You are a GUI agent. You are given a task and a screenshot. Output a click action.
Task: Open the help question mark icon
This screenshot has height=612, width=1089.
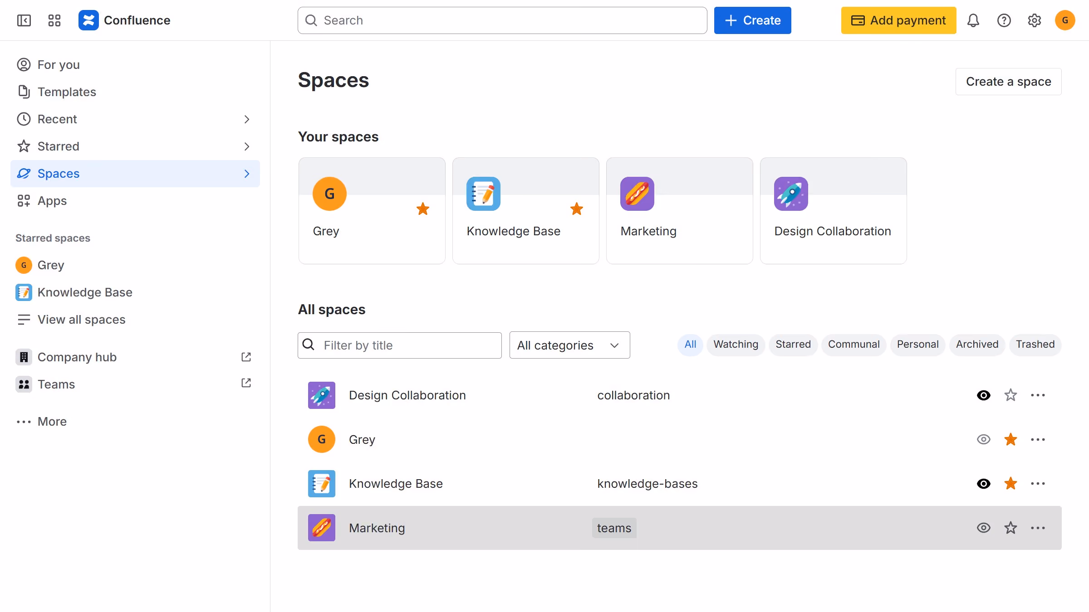[1004, 20]
